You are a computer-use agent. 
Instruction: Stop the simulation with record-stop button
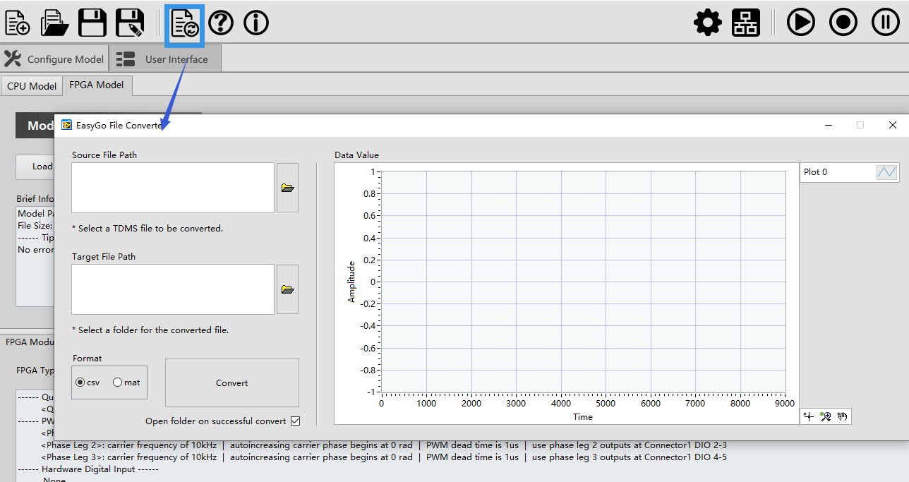tap(843, 22)
